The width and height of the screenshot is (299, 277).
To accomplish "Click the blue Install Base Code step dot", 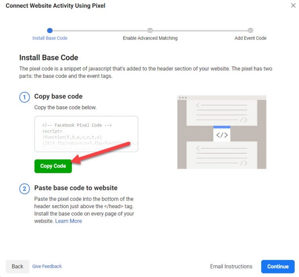I will pyautogui.click(x=50, y=30).
